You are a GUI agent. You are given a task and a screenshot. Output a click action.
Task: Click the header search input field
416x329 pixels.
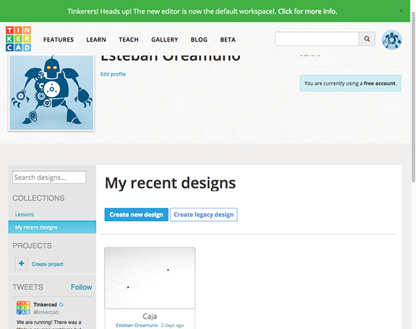317,39
